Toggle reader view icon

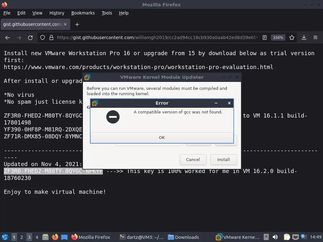265,38
